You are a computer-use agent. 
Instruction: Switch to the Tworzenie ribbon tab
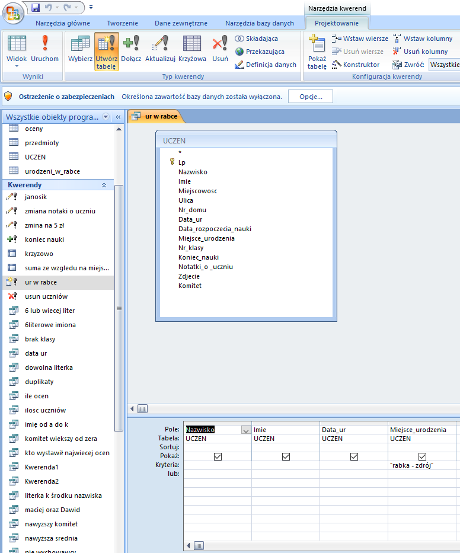click(122, 23)
